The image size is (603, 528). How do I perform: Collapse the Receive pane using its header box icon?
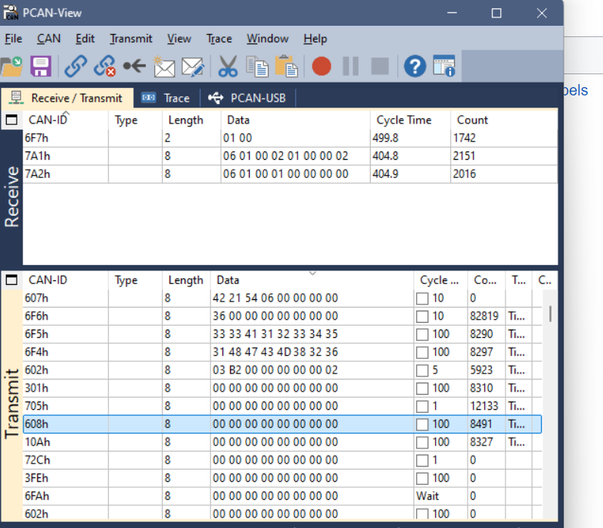point(11,120)
